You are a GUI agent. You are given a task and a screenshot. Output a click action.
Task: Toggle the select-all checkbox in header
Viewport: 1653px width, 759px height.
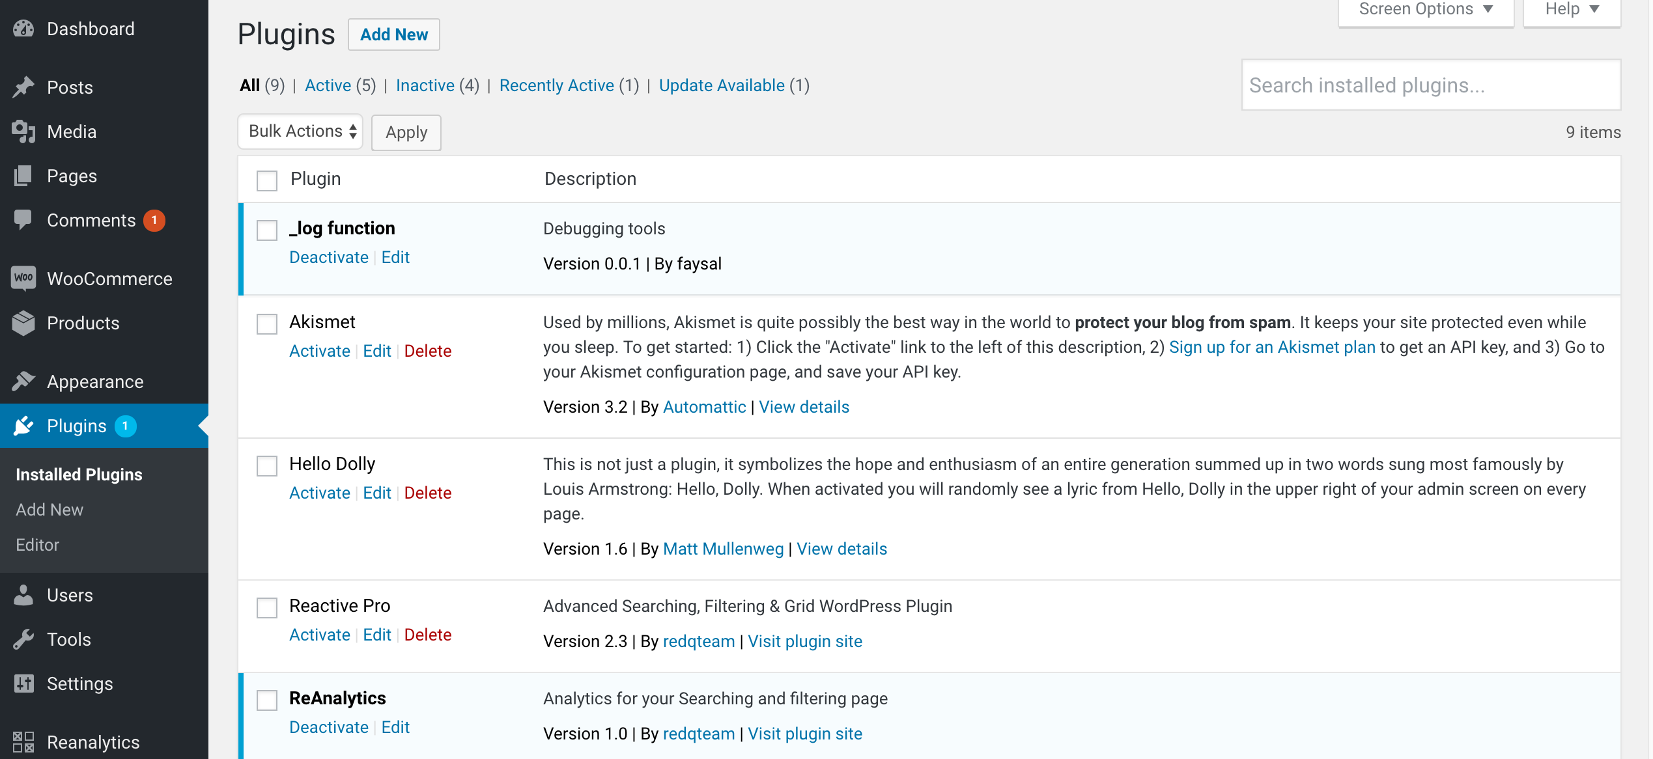[267, 180]
